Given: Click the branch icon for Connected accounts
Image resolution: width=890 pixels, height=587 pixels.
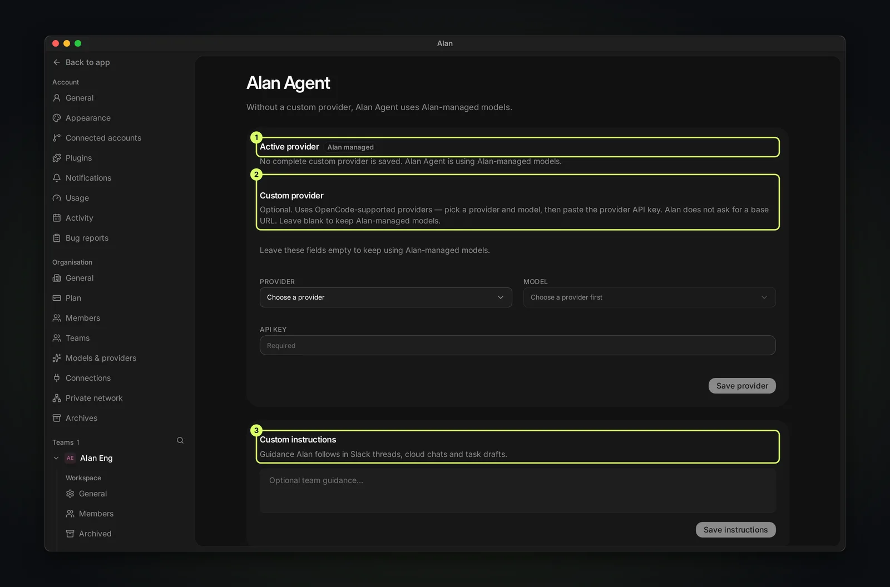Looking at the screenshot, I should coord(57,138).
